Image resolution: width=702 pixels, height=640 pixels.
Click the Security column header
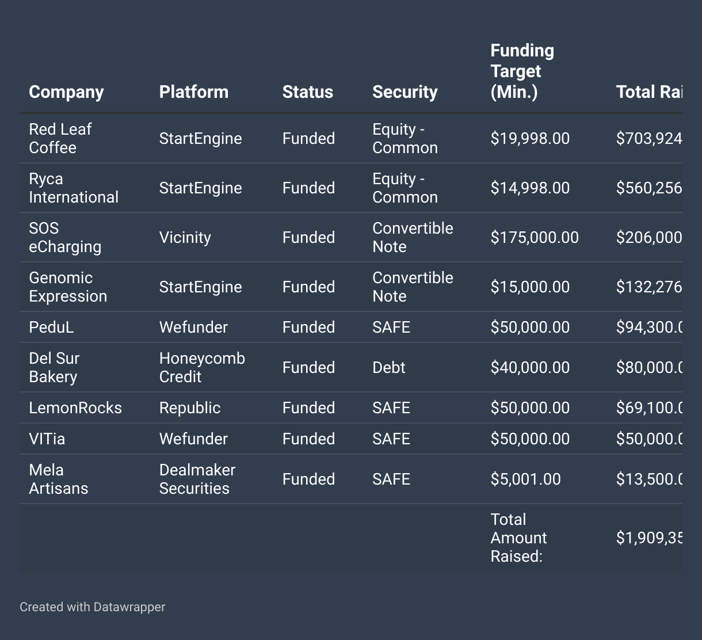405,92
